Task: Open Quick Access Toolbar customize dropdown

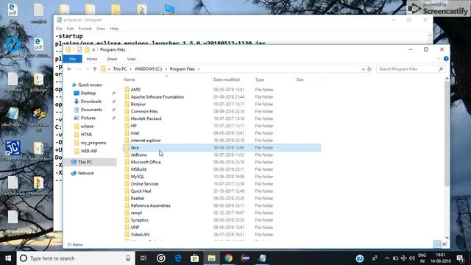Action: pos(93,49)
